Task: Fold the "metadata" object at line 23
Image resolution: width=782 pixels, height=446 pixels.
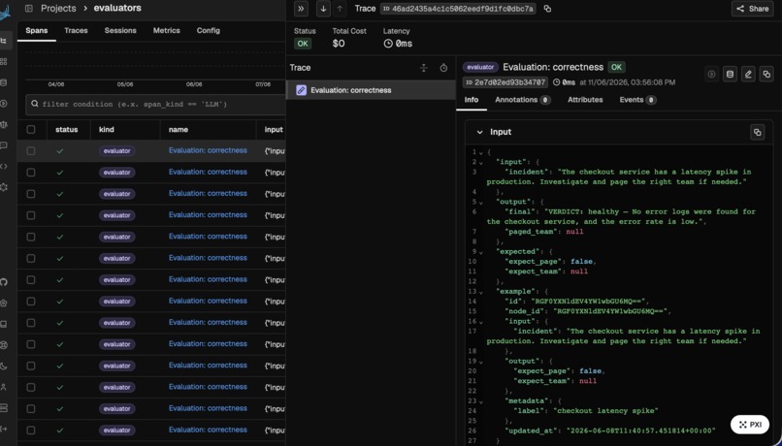Action: (x=481, y=401)
